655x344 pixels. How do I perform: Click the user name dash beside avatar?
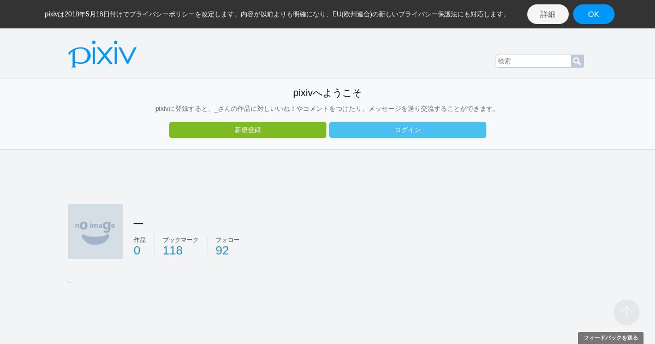tap(138, 223)
